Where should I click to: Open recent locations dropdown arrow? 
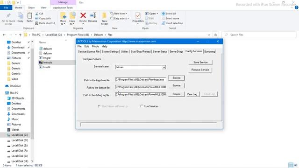point(15,35)
